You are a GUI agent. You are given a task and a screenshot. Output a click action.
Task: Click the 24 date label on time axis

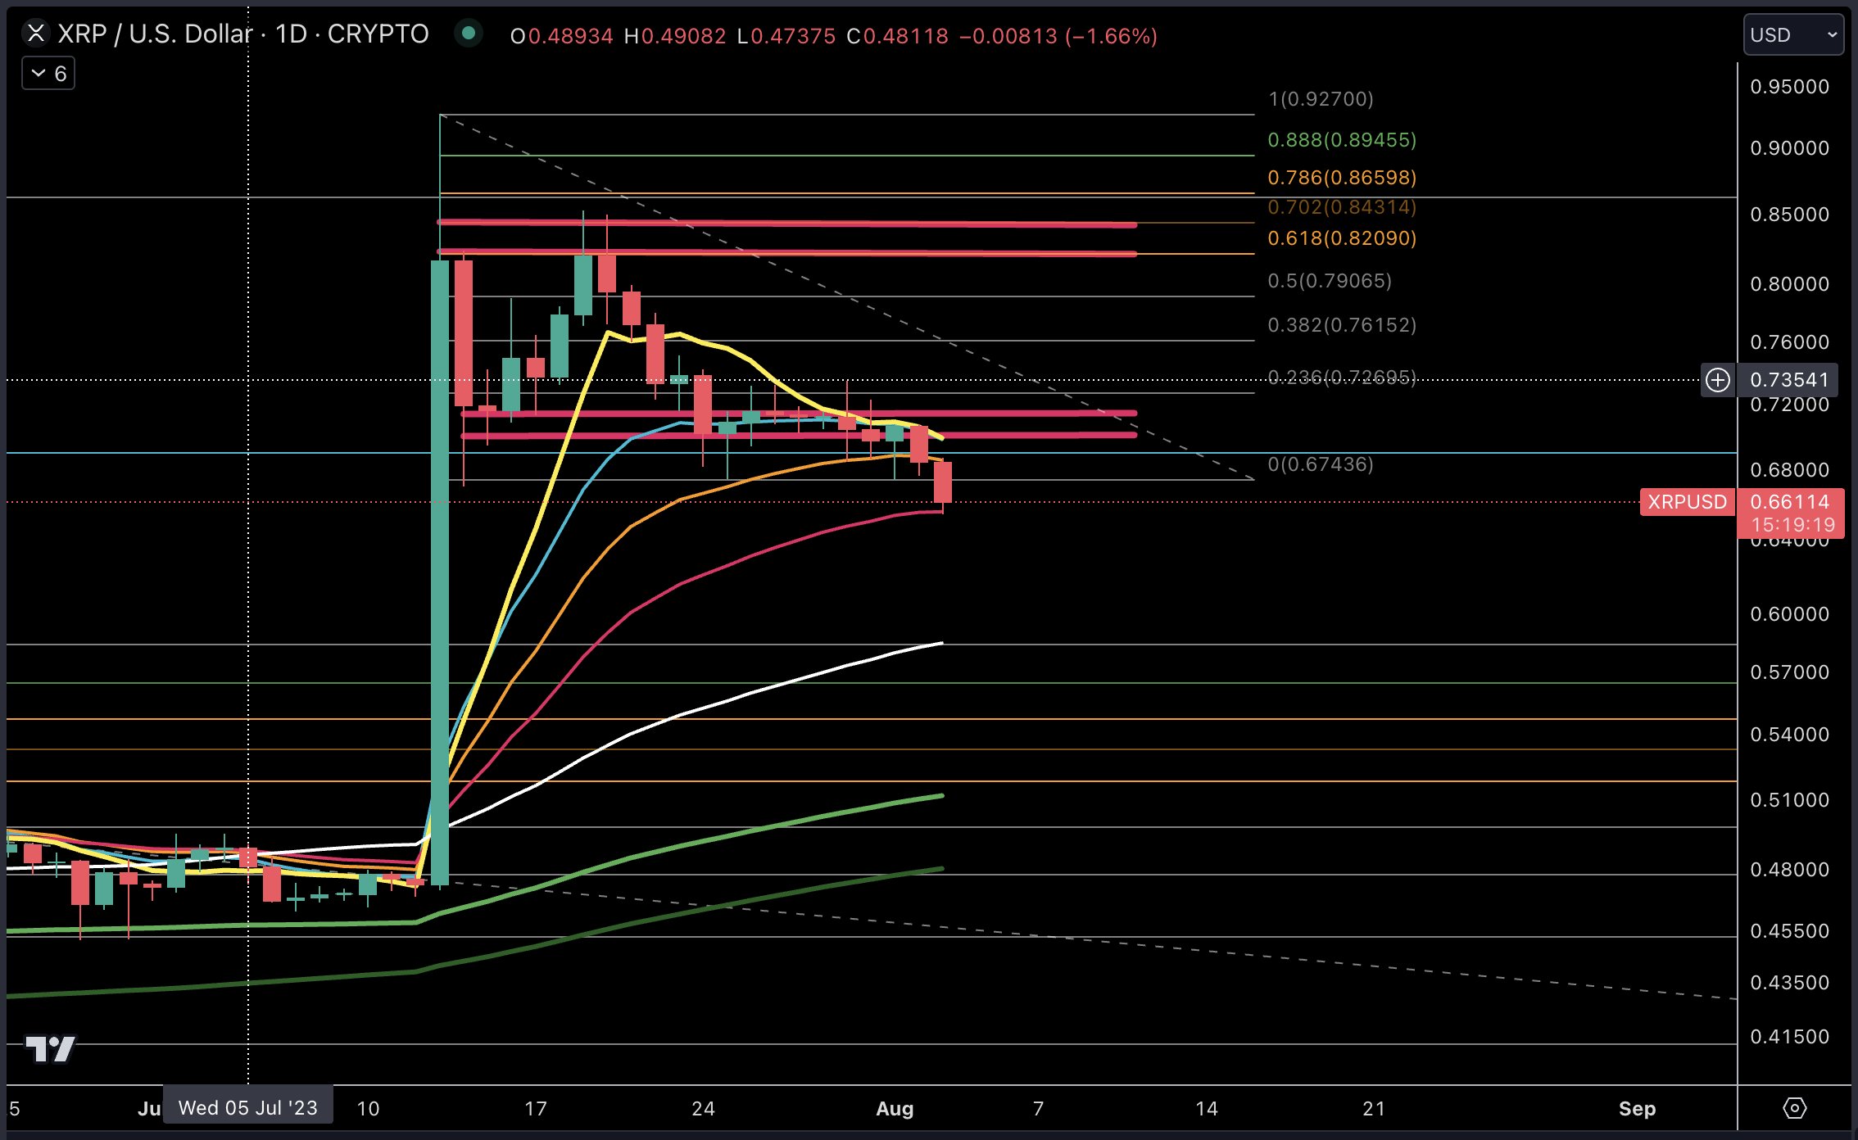[x=703, y=1108]
